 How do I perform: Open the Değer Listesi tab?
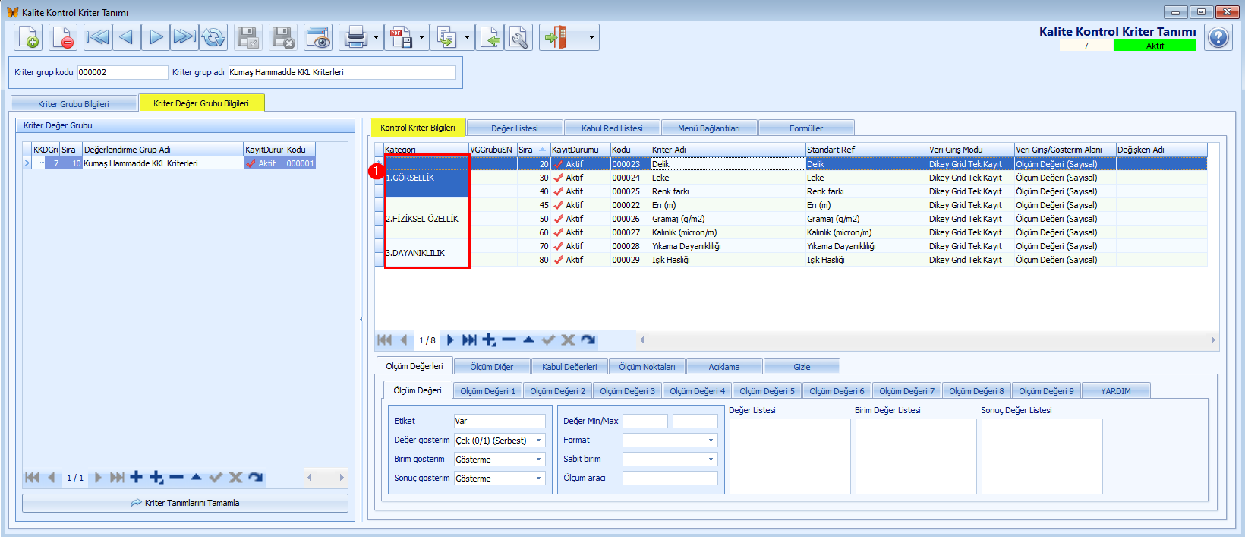click(x=515, y=128)
